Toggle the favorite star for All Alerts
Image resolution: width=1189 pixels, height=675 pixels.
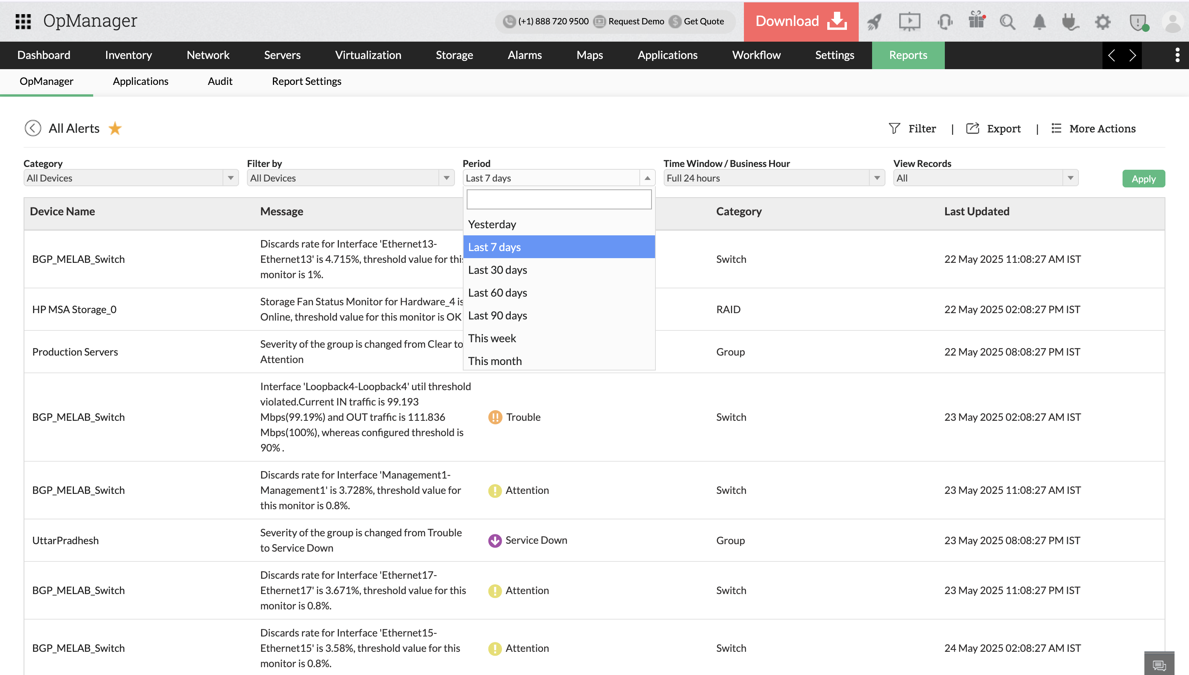(x=115, y=128)
